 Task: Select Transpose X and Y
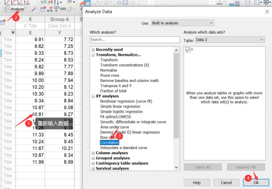pyautogui.click(x=116, y=86)
